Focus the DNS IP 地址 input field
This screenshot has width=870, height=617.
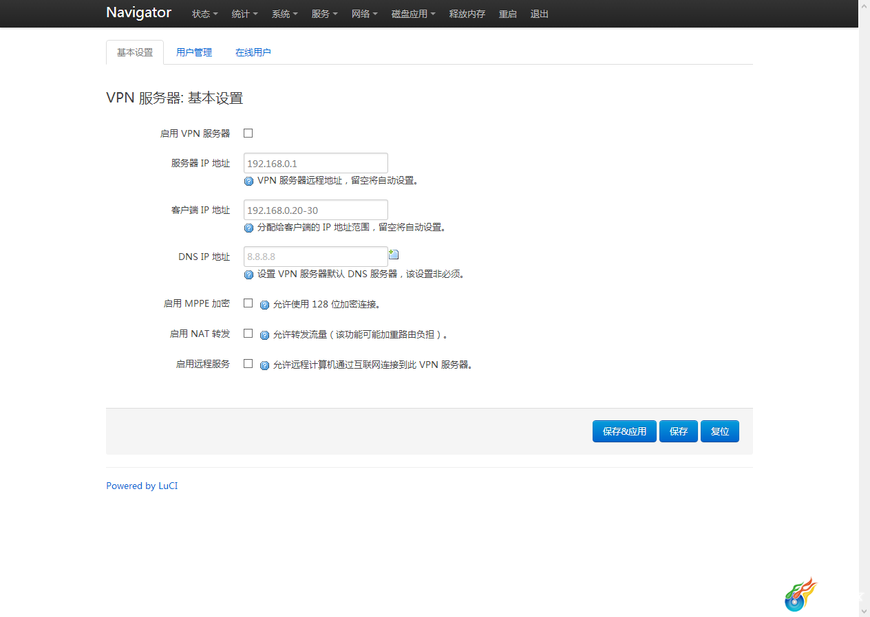pyautogui.click(x=316, y=257)
